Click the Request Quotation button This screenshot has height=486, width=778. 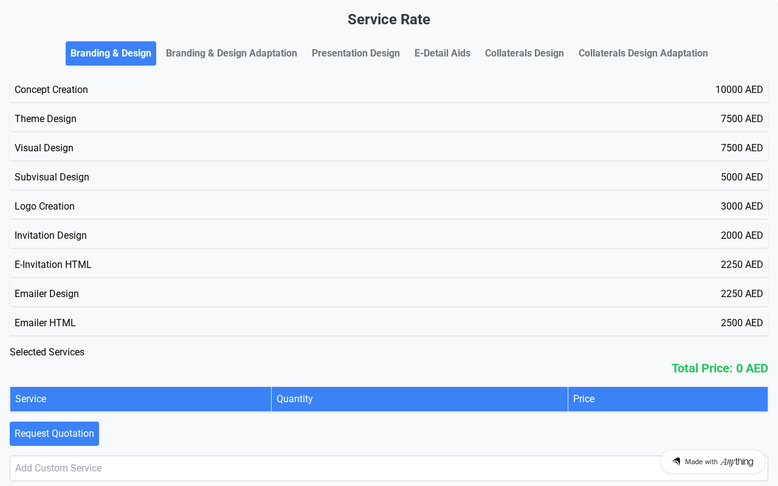click(54, 434)
